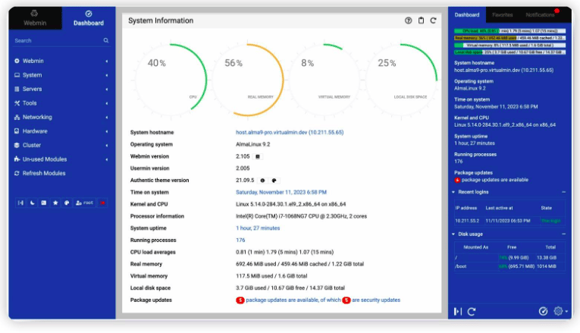
Task: Click second icon next to theme version 21.09.5
Action: pyautogui.click(x=274, y=181)
